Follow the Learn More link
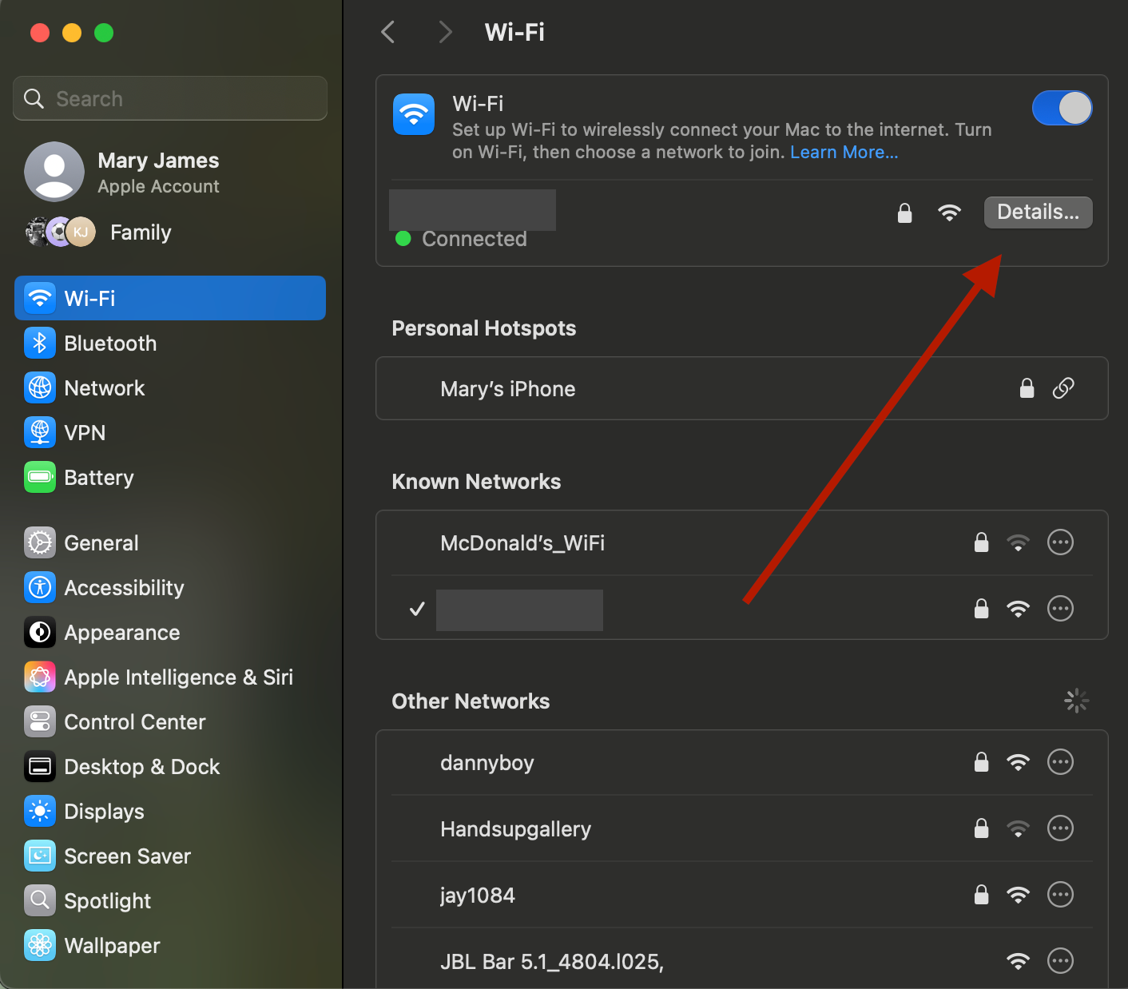Screen dimensions: 1128x989 click(x=844, y=153)
